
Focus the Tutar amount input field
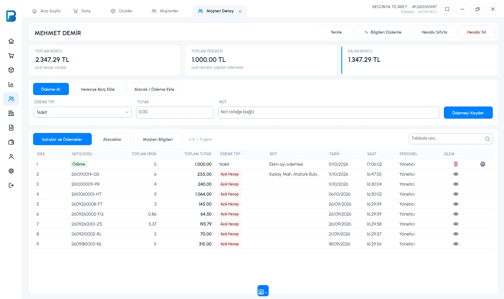coord(175,112)
